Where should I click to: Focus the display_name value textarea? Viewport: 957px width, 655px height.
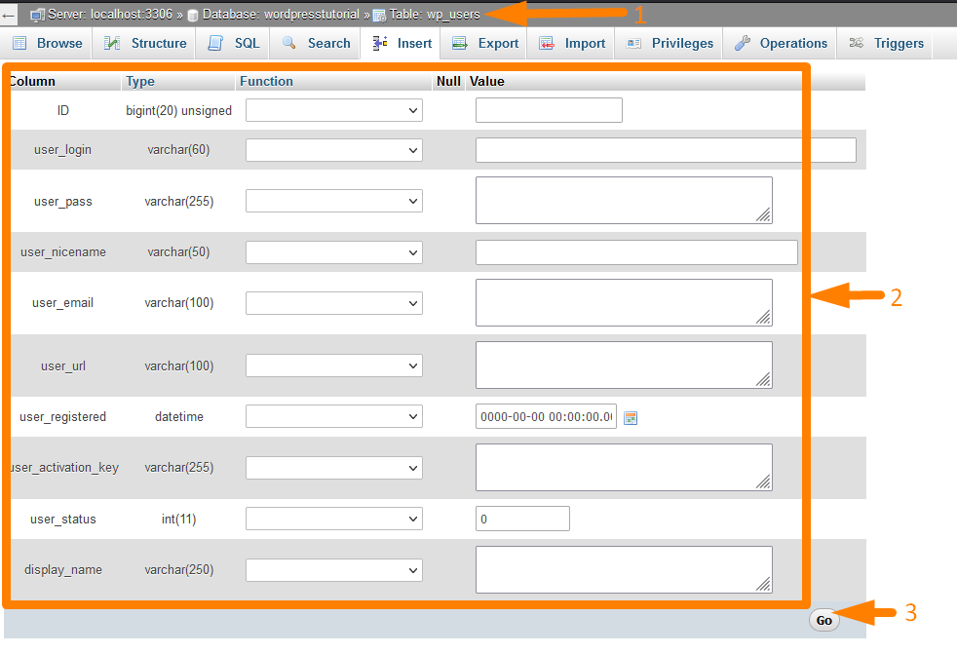(x=624, y=569)
